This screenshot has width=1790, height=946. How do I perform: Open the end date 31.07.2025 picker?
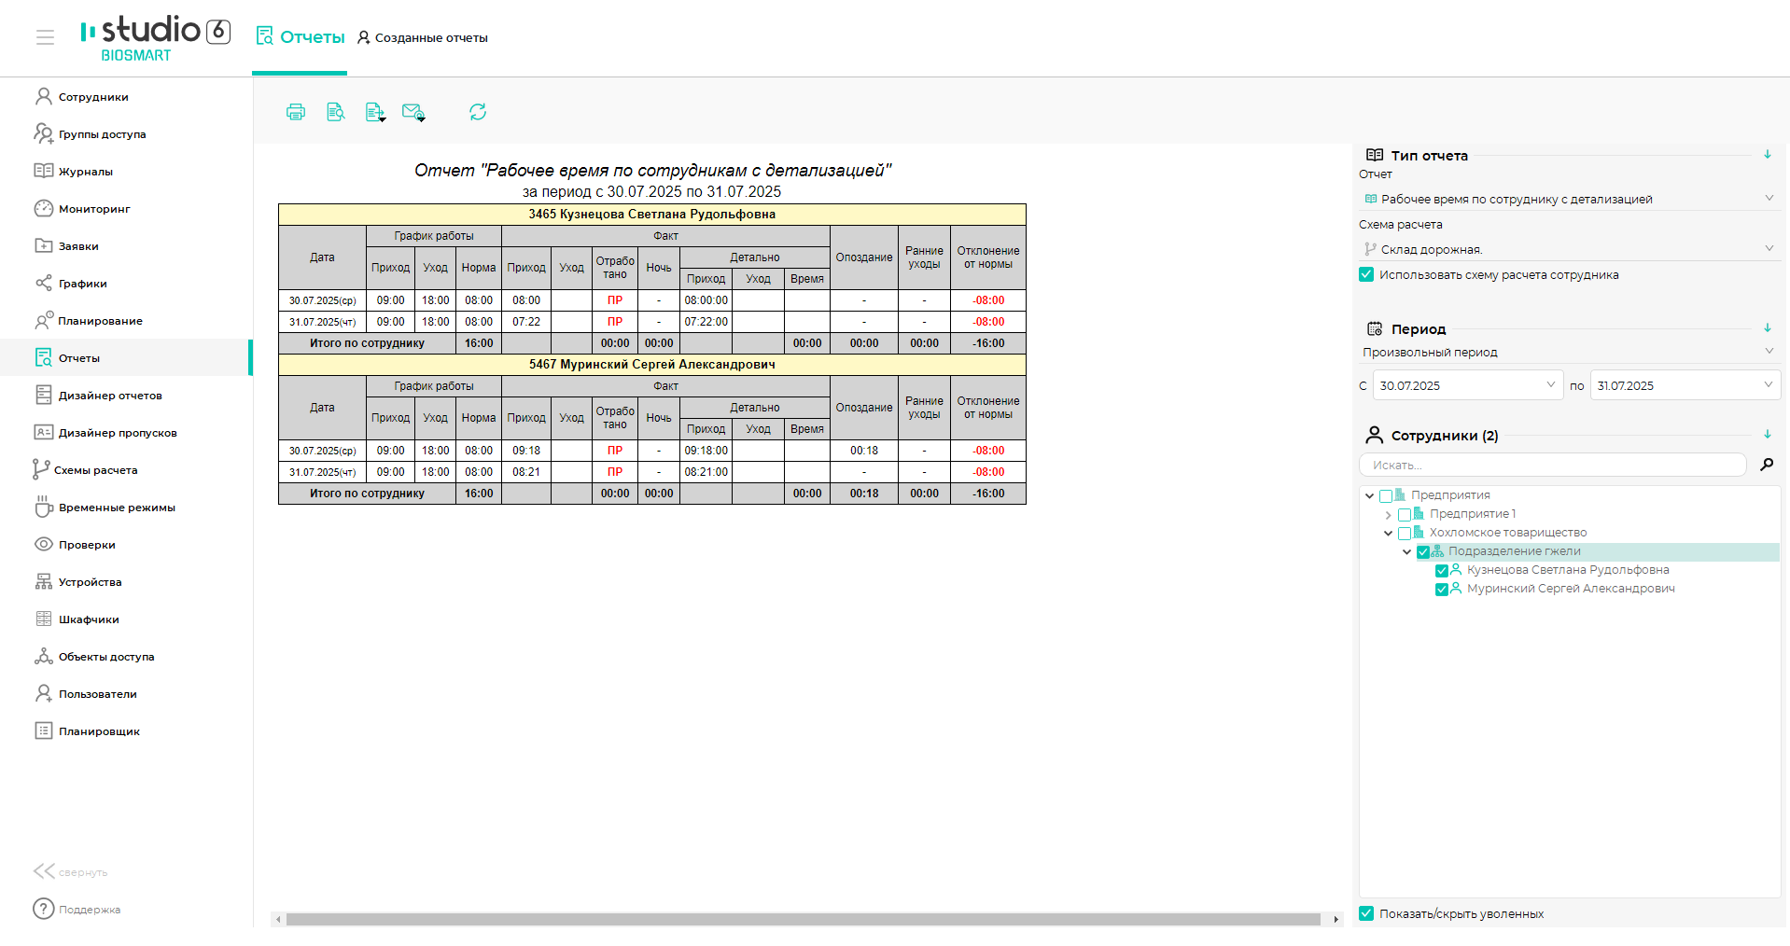point(1685,385)
